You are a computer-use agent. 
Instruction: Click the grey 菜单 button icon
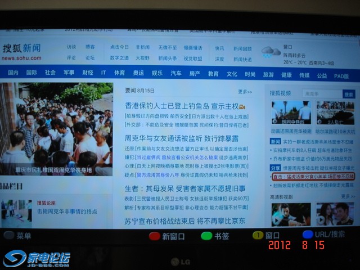pos(9,235)
